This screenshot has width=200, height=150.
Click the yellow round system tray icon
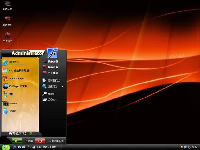click(182, 147)
